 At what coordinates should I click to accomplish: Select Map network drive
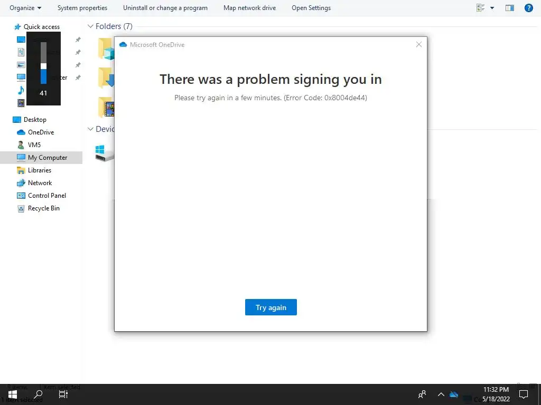pos(249,7)
